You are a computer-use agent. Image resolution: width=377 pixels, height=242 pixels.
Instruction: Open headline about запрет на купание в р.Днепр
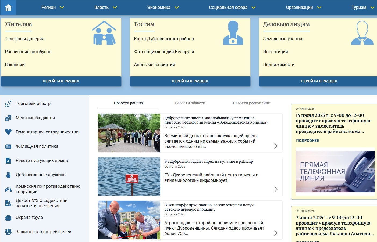coord(209,161)
